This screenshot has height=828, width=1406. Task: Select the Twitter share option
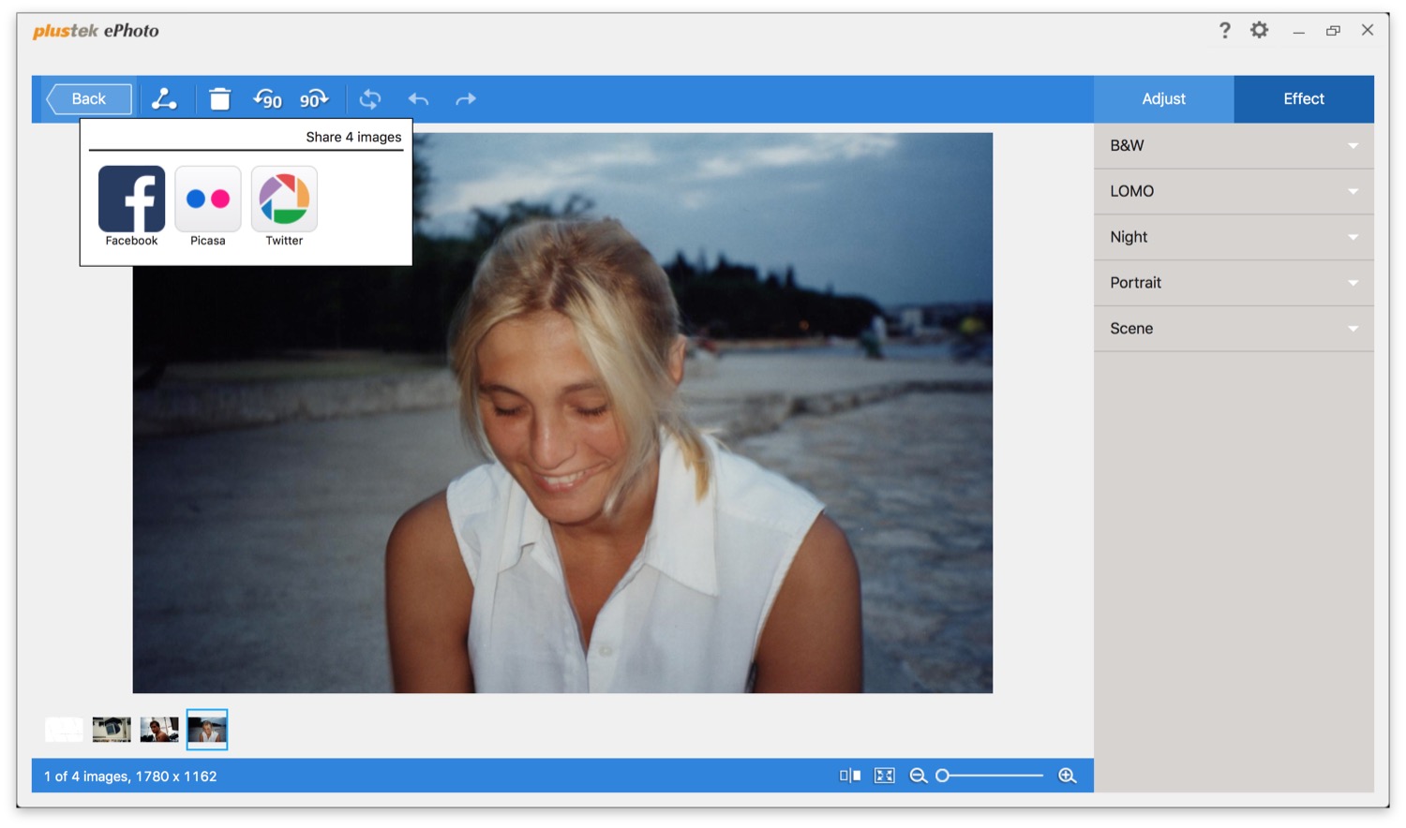point(284,200)
